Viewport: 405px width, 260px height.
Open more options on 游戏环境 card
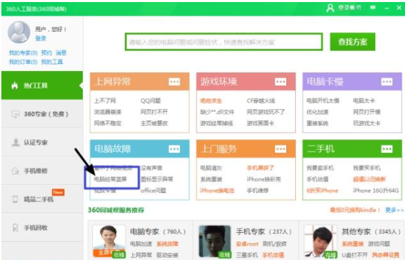280,82
